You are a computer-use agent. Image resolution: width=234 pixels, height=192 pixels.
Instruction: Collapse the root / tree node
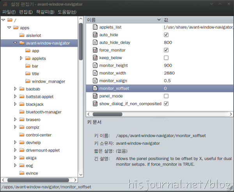(3, 20)
